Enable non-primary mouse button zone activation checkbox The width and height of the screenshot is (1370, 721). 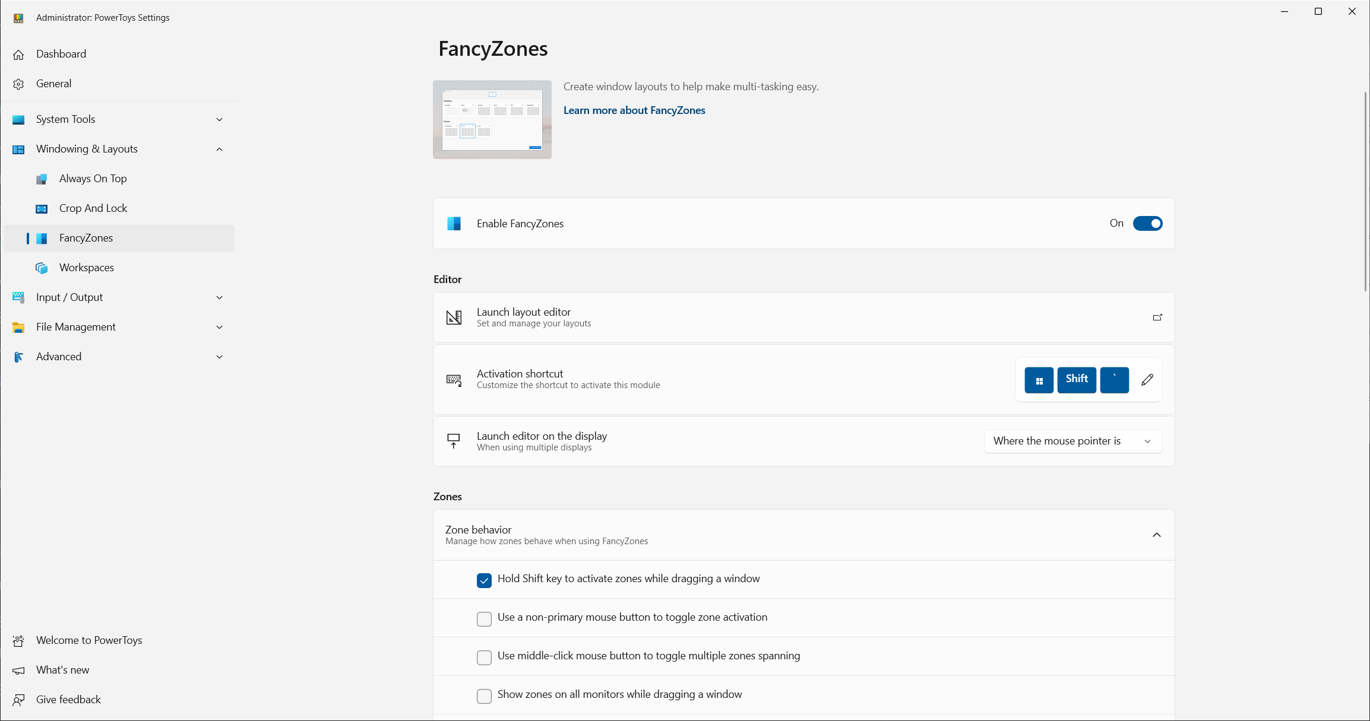(x=484, y=619)
